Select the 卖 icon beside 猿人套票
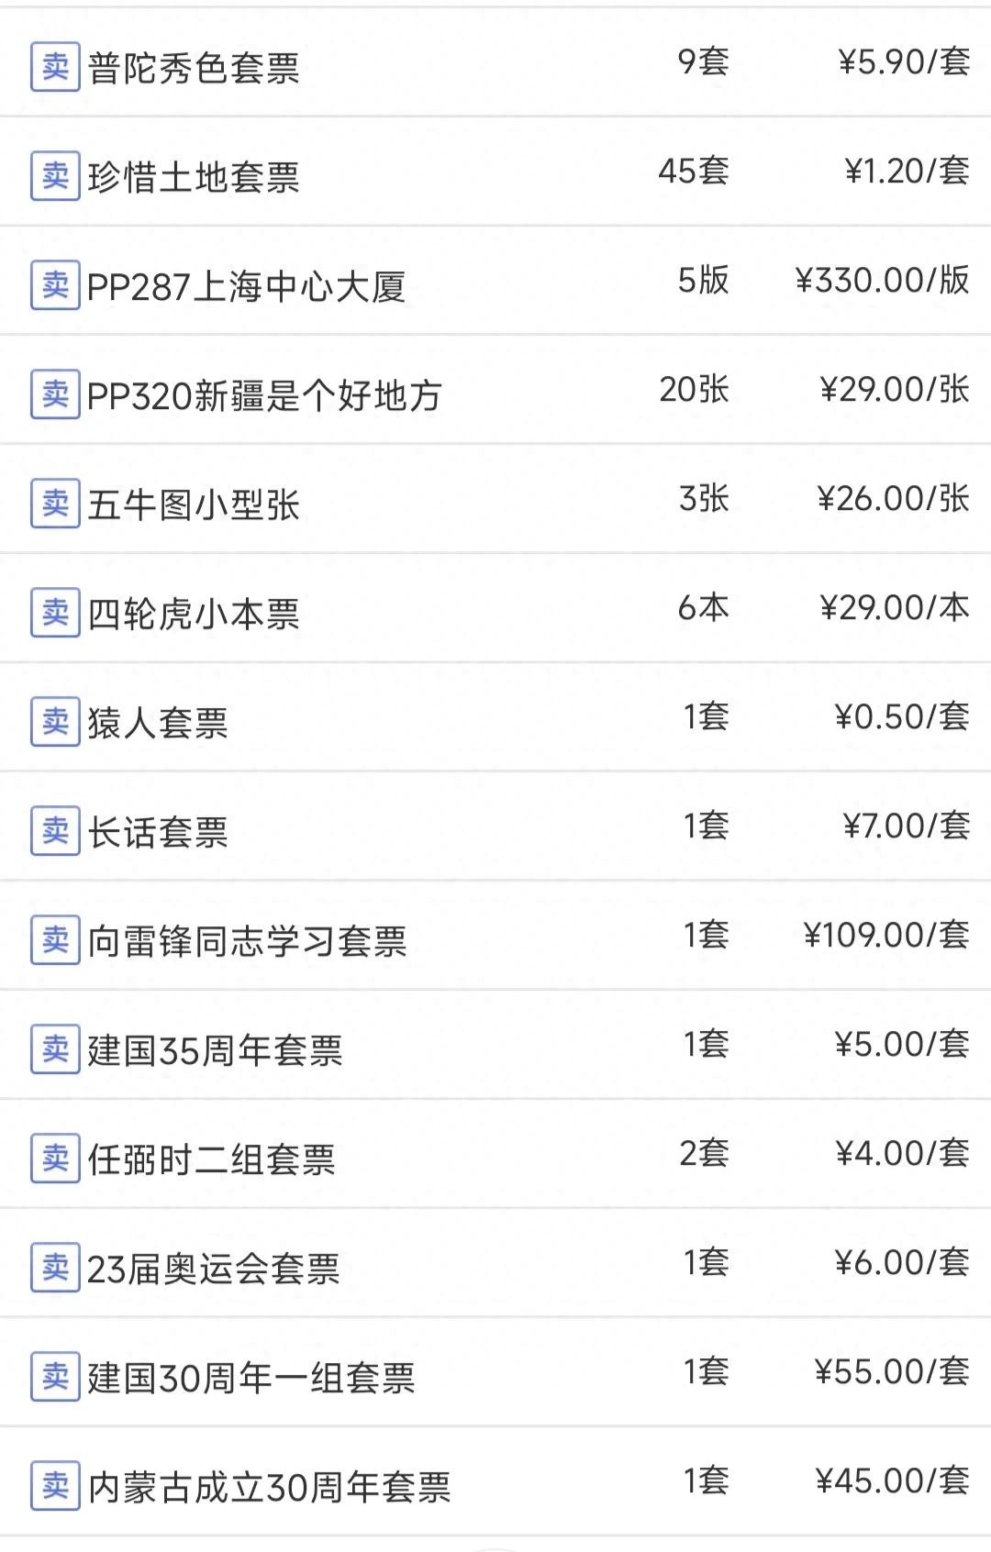991x1552 pixels. (55, 722)
